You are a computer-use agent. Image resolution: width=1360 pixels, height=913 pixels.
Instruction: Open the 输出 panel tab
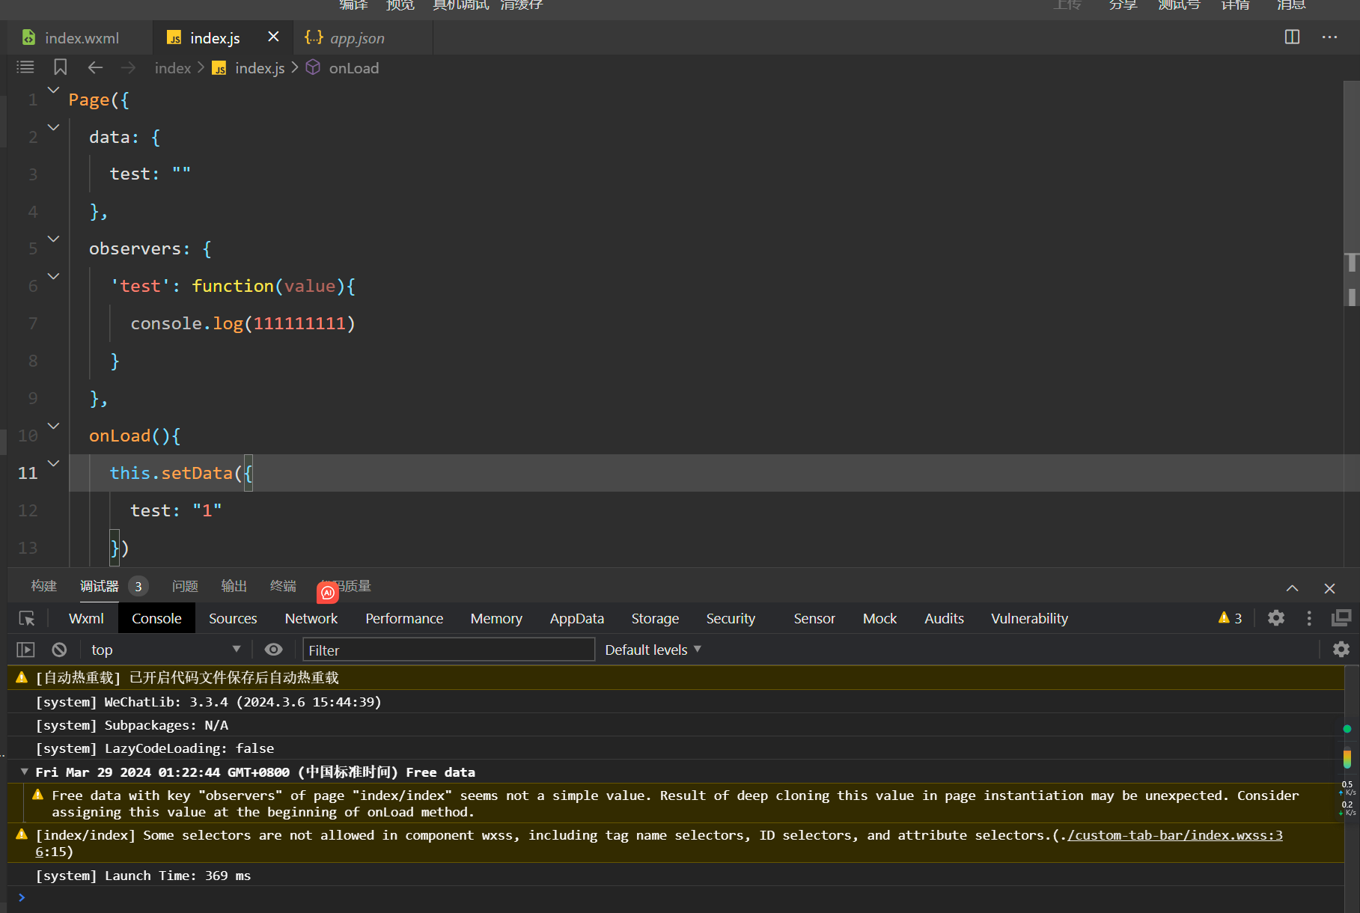pos(234,586)
